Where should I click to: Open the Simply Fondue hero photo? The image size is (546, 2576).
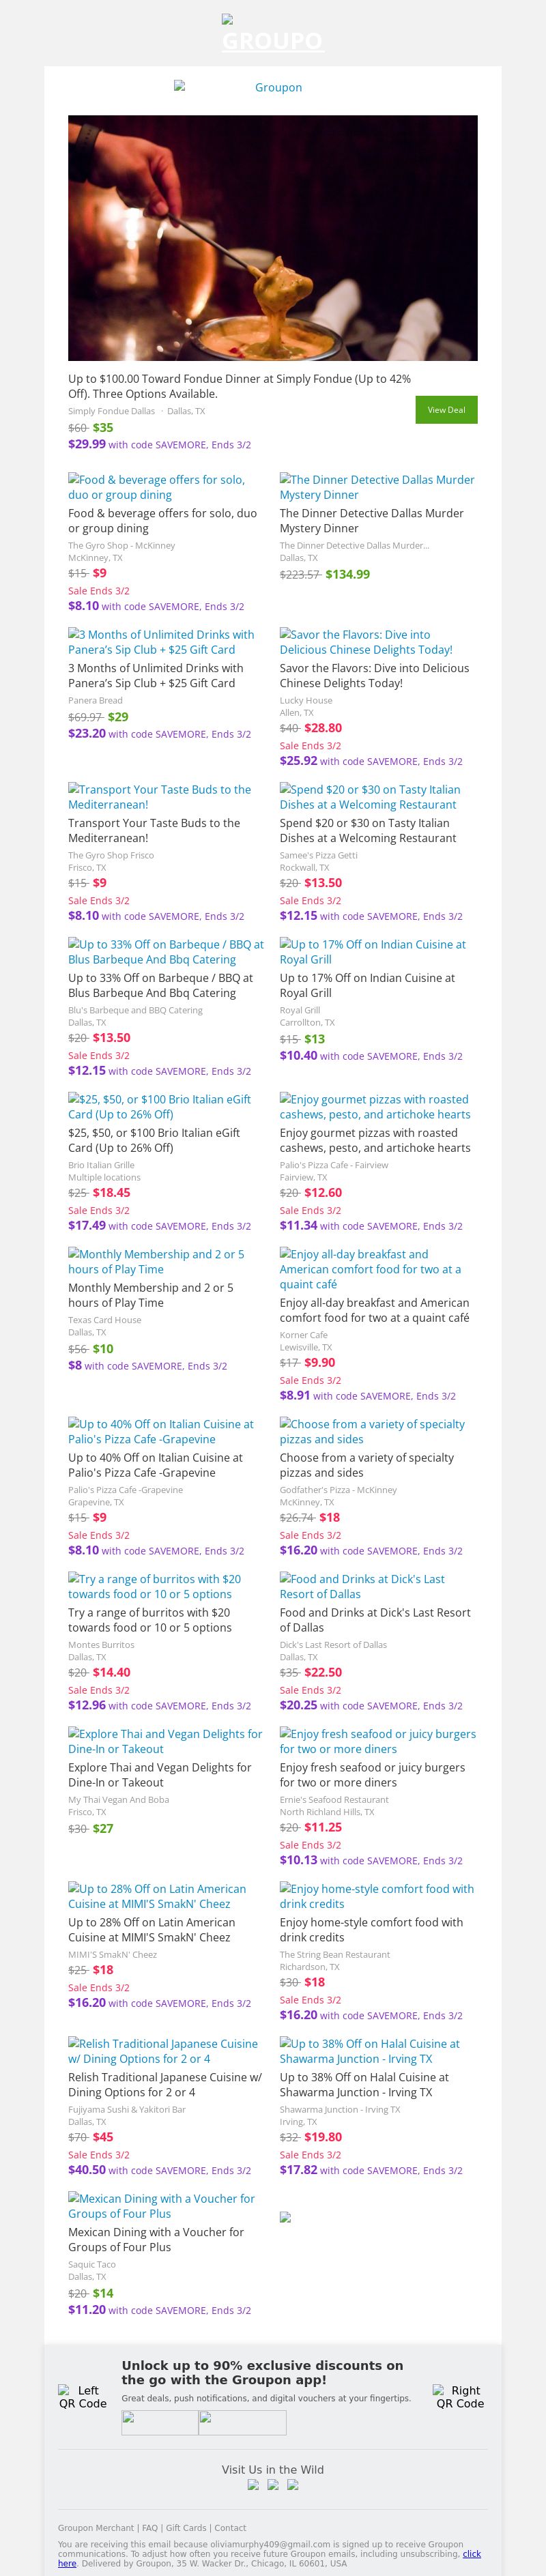point(272,237)
